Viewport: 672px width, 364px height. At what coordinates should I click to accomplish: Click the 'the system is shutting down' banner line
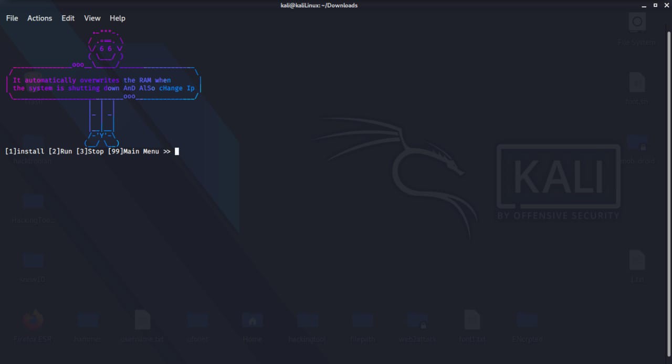click(66, 88)
